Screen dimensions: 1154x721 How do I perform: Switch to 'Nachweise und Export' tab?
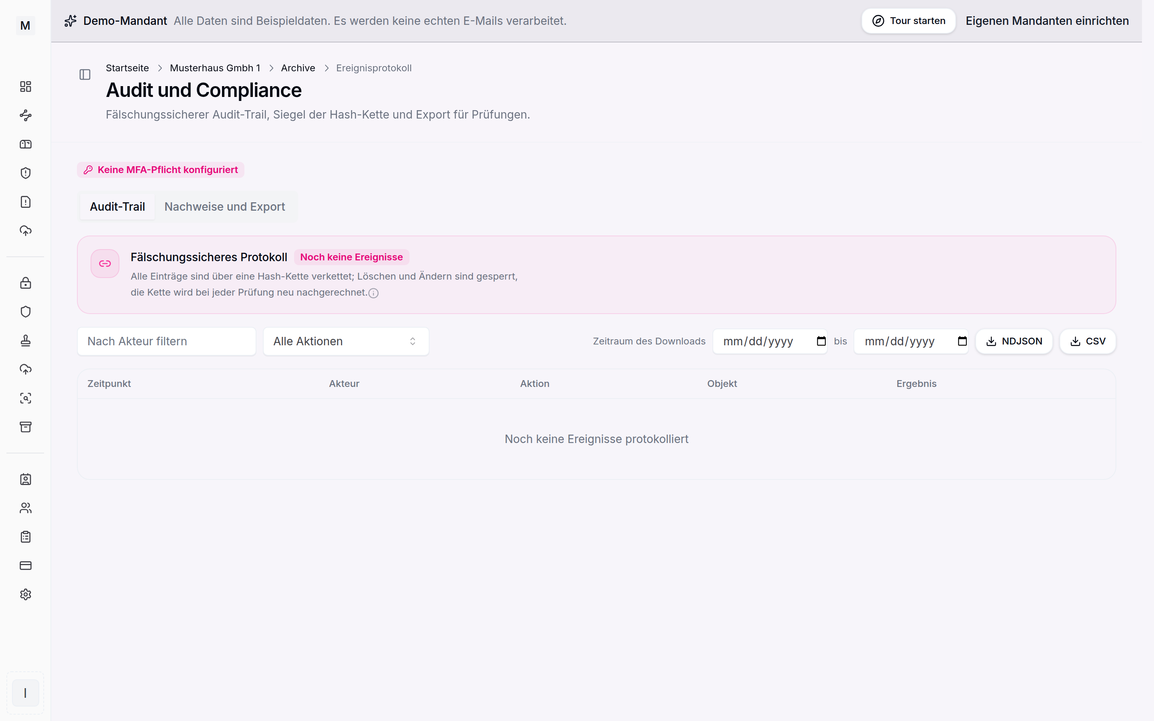pyautogui.click(x=225, y=206)
